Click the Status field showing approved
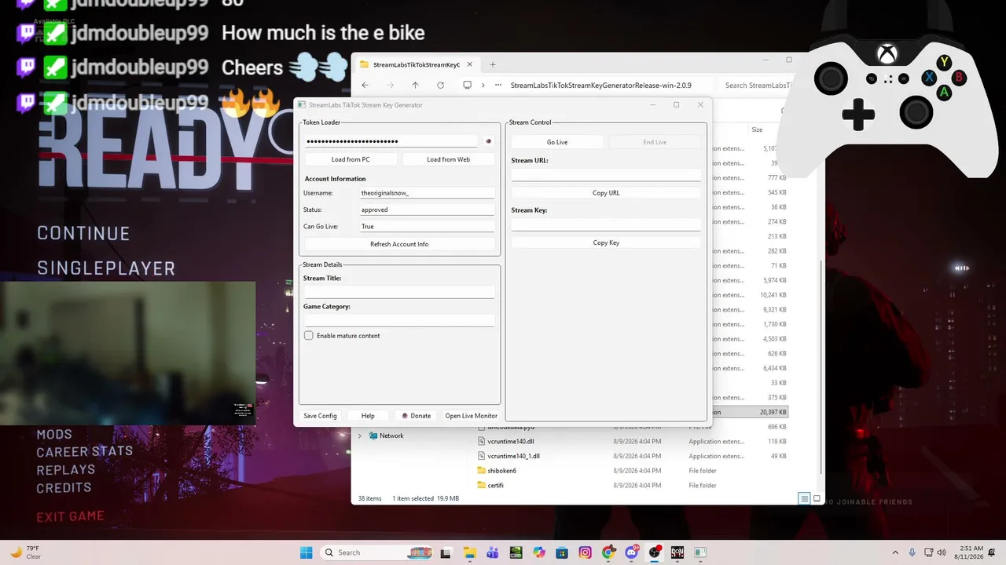The image size is (1006, 565). pyautogui.click(x=427, y=210)
